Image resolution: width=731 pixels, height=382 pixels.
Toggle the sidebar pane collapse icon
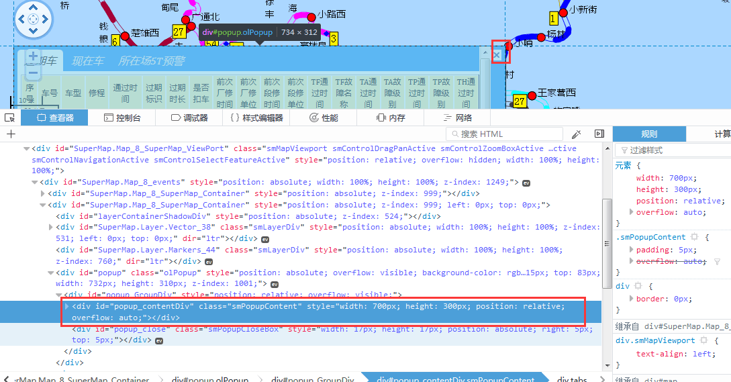coord(599,134)
